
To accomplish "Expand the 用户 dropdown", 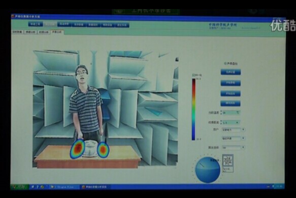I will click(243, 130).
